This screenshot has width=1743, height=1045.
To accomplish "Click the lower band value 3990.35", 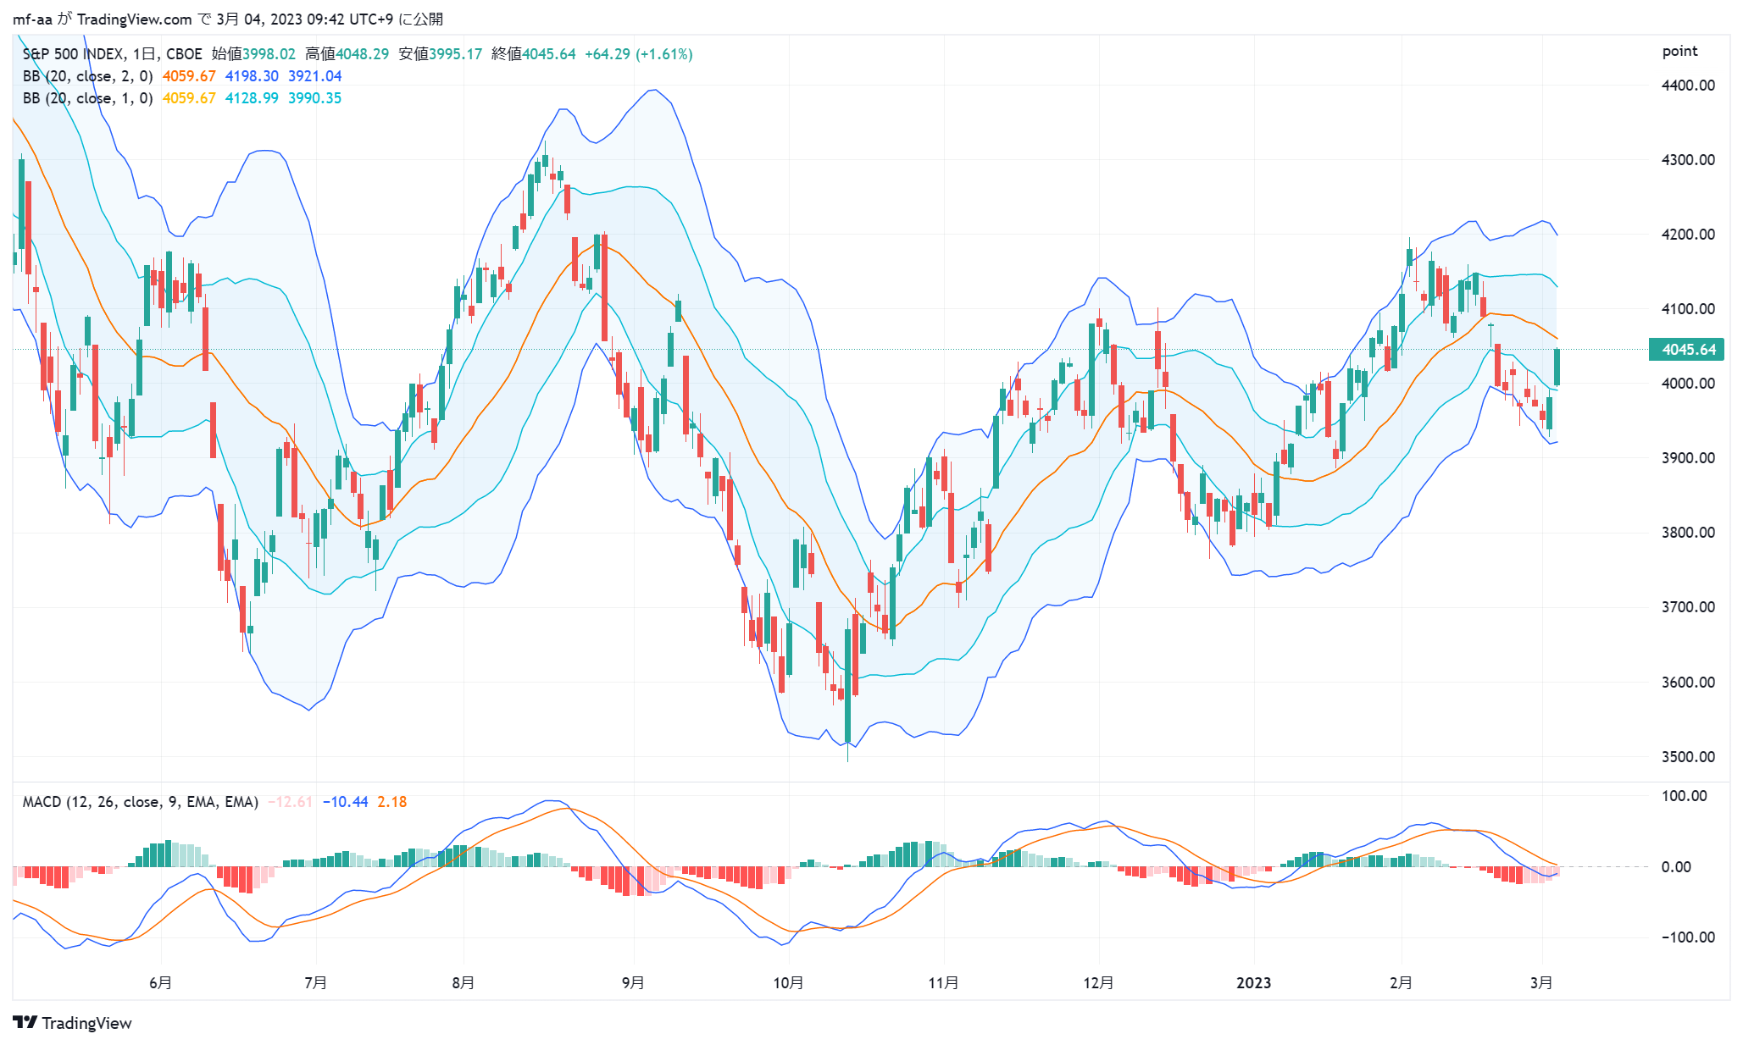I will [315, 98].
